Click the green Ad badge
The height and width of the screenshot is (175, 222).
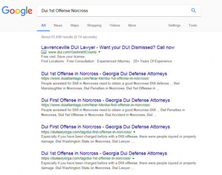(x=44, y=52)
